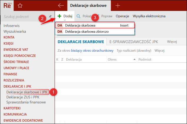Select Deklaracja skarbowa from the Dodaj menu
The width and height of the screenshot is (187, 124).
tap(95, 25)
